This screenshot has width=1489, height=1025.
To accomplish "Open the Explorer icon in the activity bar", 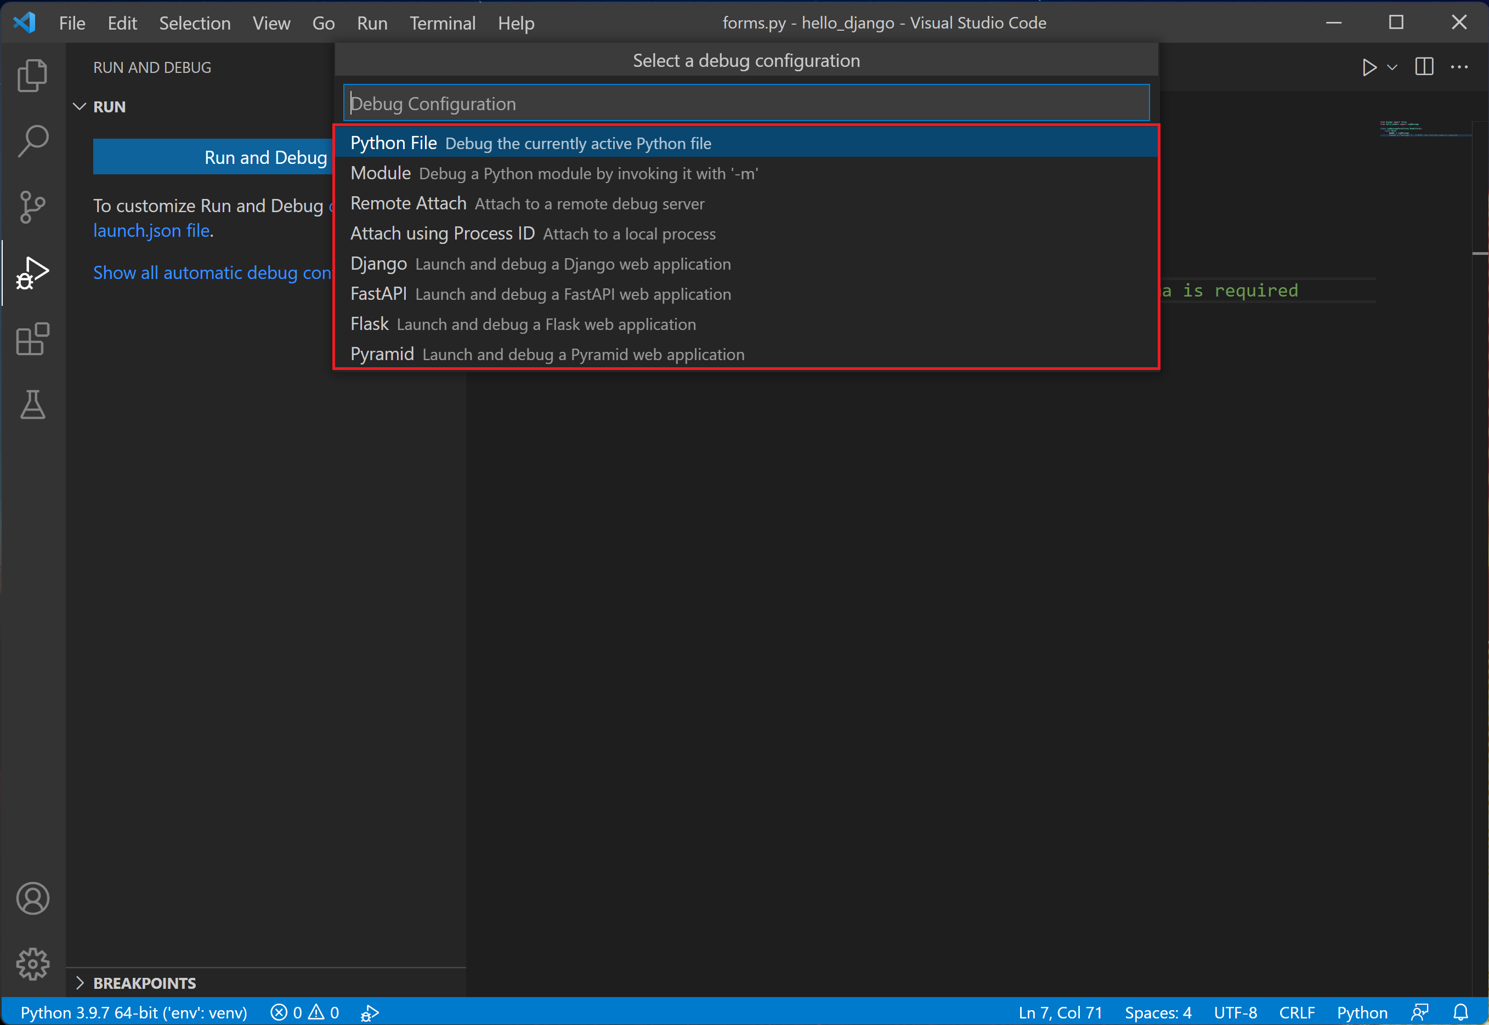I will 32,75.
